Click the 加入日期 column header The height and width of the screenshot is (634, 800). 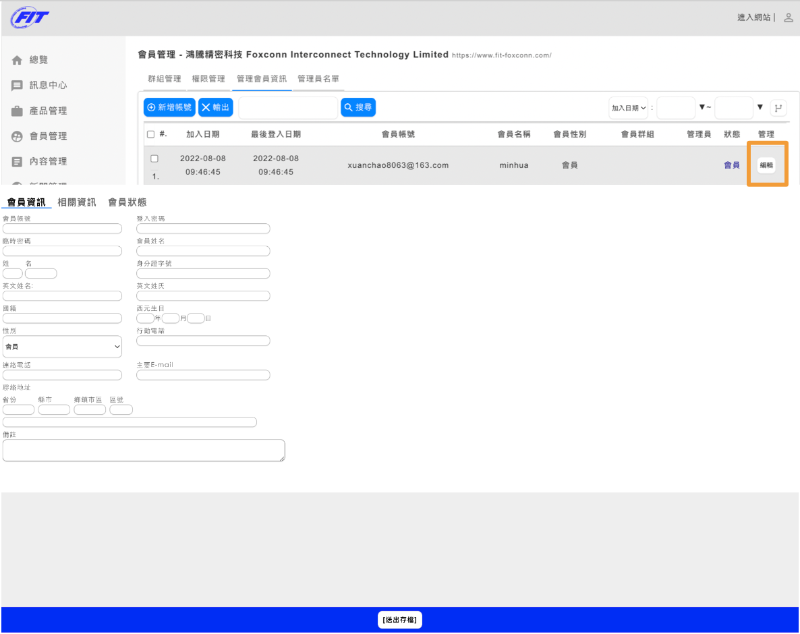pos(202,135)
